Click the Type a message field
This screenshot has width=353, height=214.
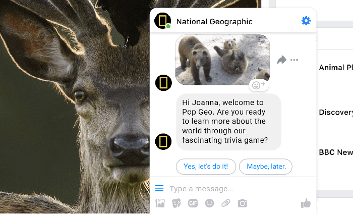[234, 189]
